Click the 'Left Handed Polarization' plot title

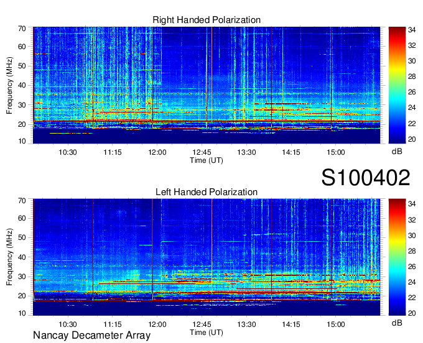pyautogui.click(x=207, y=192)
